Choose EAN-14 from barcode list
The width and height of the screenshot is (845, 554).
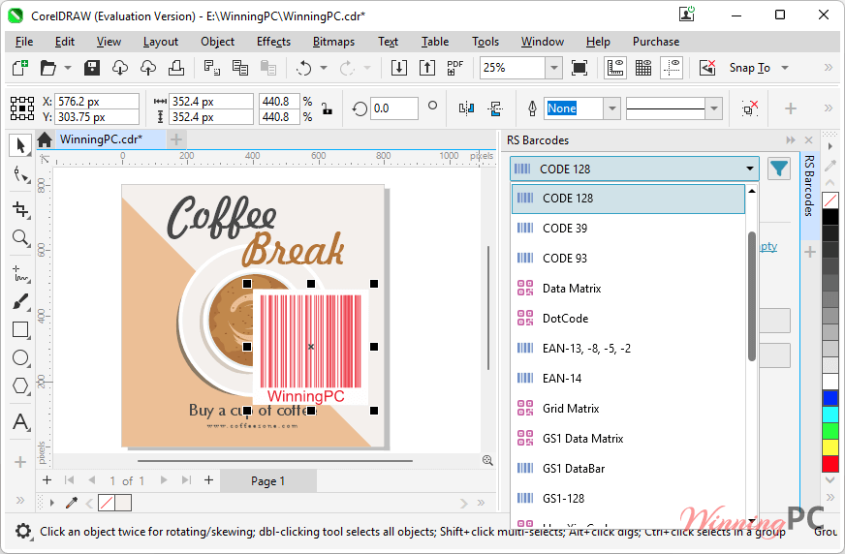[628, 379]
